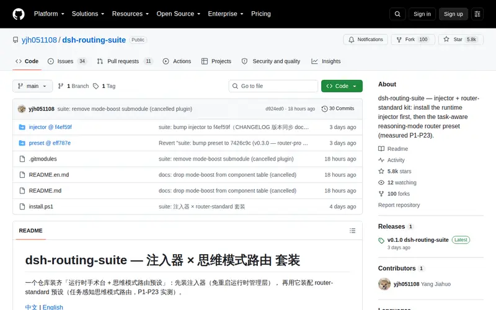Open the main branch selector dropdown
The height and width of the screenshot is (310, 496).
pos(33,86)
